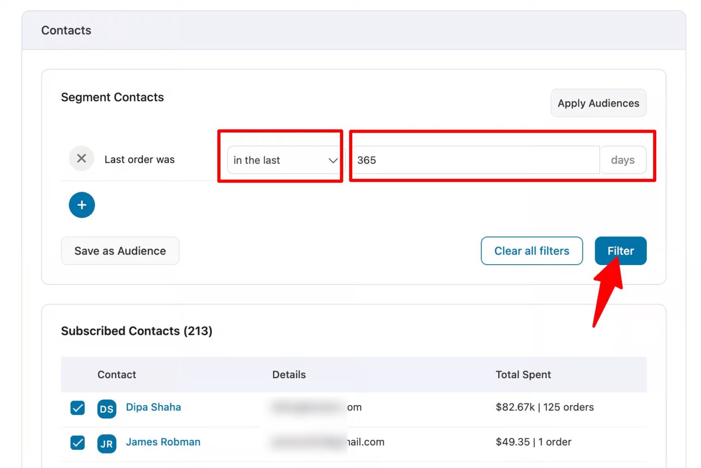This screenshot has height=468, width=701.
Task: Click the Details column header
Action: click(289, 374)
